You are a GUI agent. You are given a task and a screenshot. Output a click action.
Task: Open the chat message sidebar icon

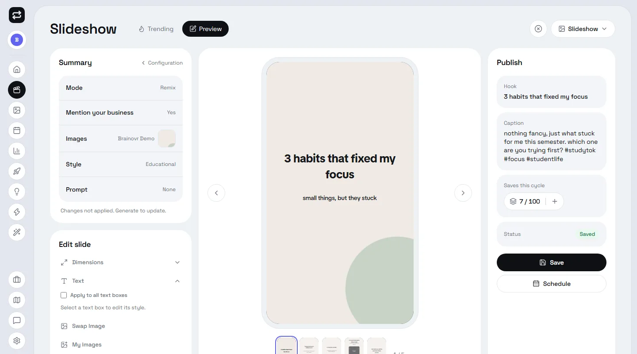point(17,320)
